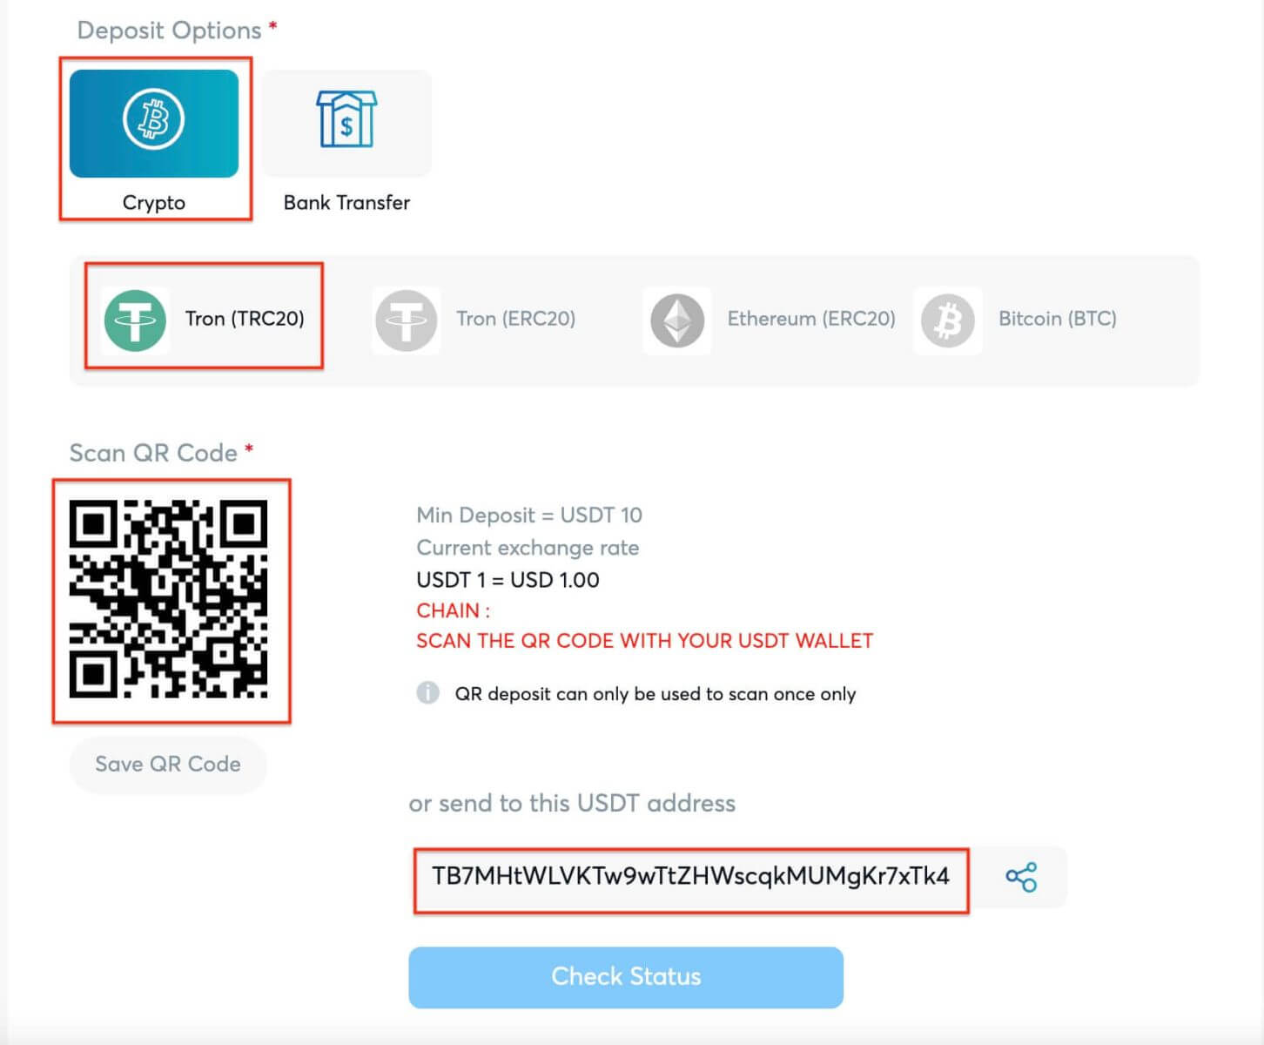Click the USDT wallet address field
The width and height of the screenshot is (1264, 1045).
[x=690, y=877]
